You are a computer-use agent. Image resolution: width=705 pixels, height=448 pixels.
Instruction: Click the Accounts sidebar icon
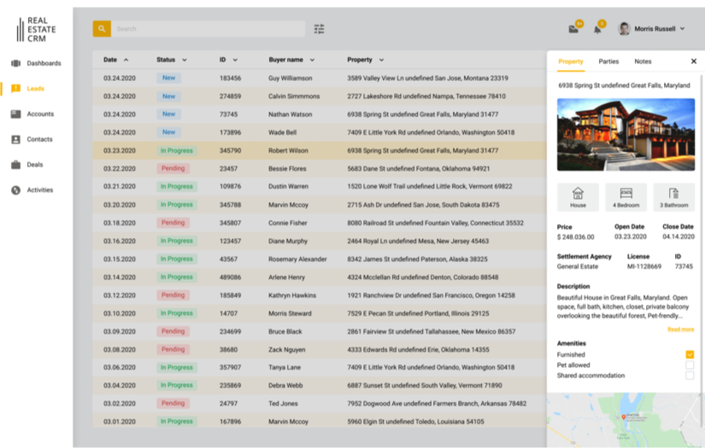(x=15, y=114)
